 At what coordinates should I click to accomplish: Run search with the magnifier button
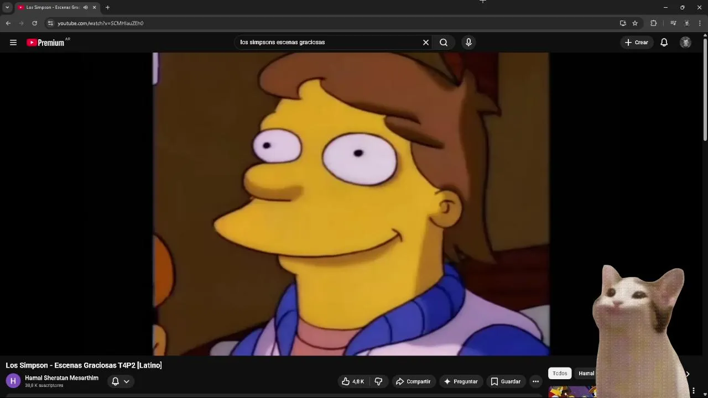click(444, 42)
